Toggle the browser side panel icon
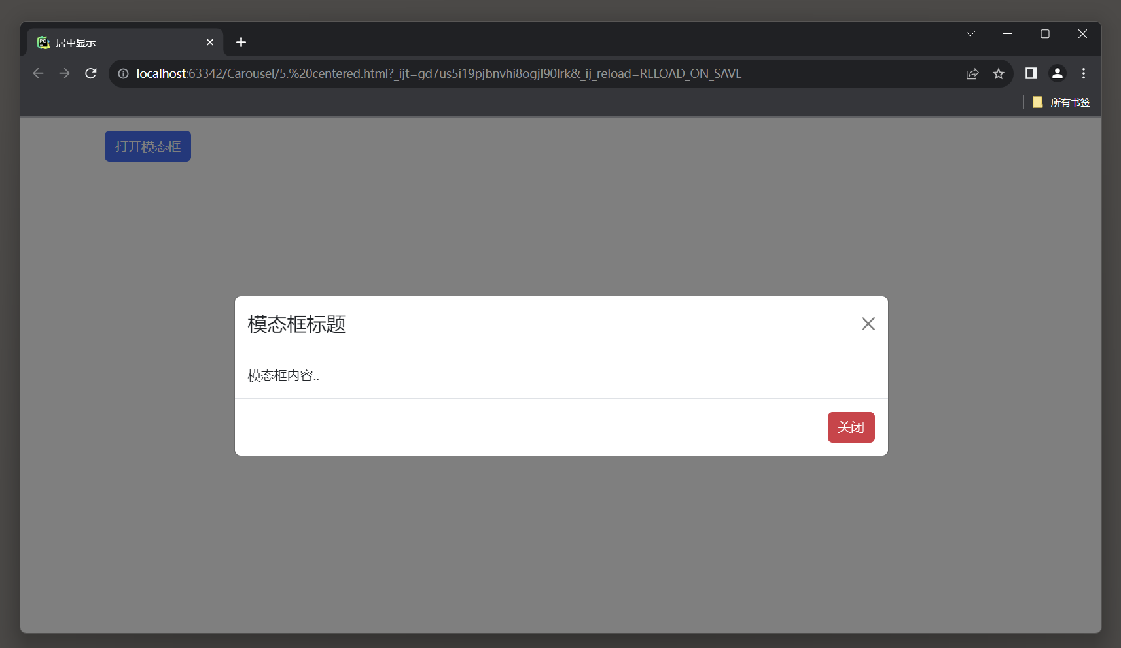 1031,73
